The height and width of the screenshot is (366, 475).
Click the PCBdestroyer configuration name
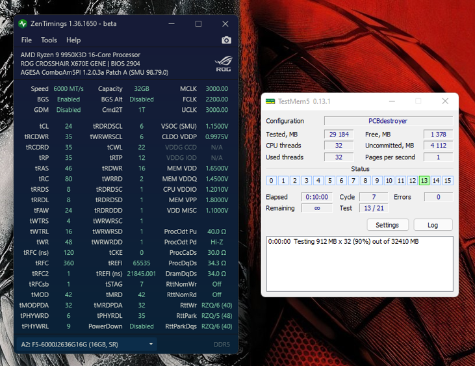(388, 121)
